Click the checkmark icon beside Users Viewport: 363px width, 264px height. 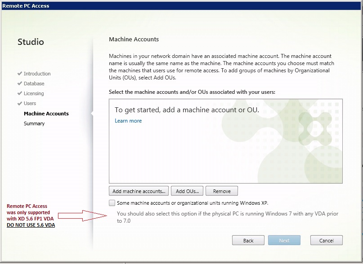20,103
